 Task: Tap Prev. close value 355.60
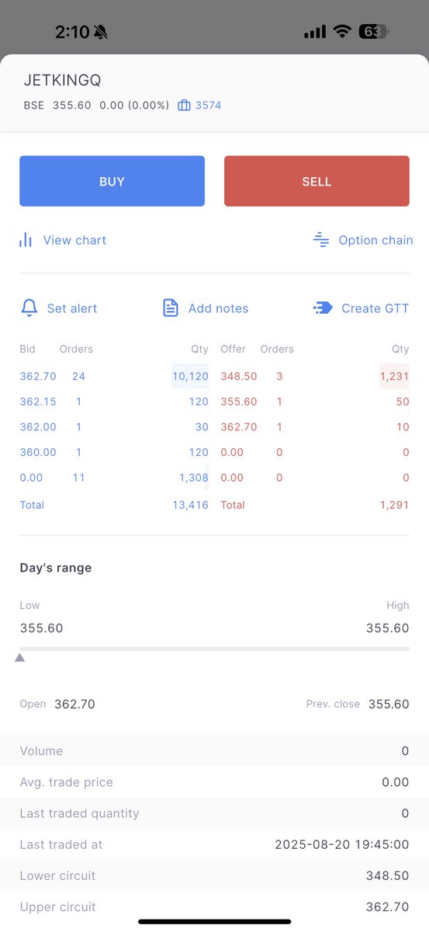(x=389, y=704)
